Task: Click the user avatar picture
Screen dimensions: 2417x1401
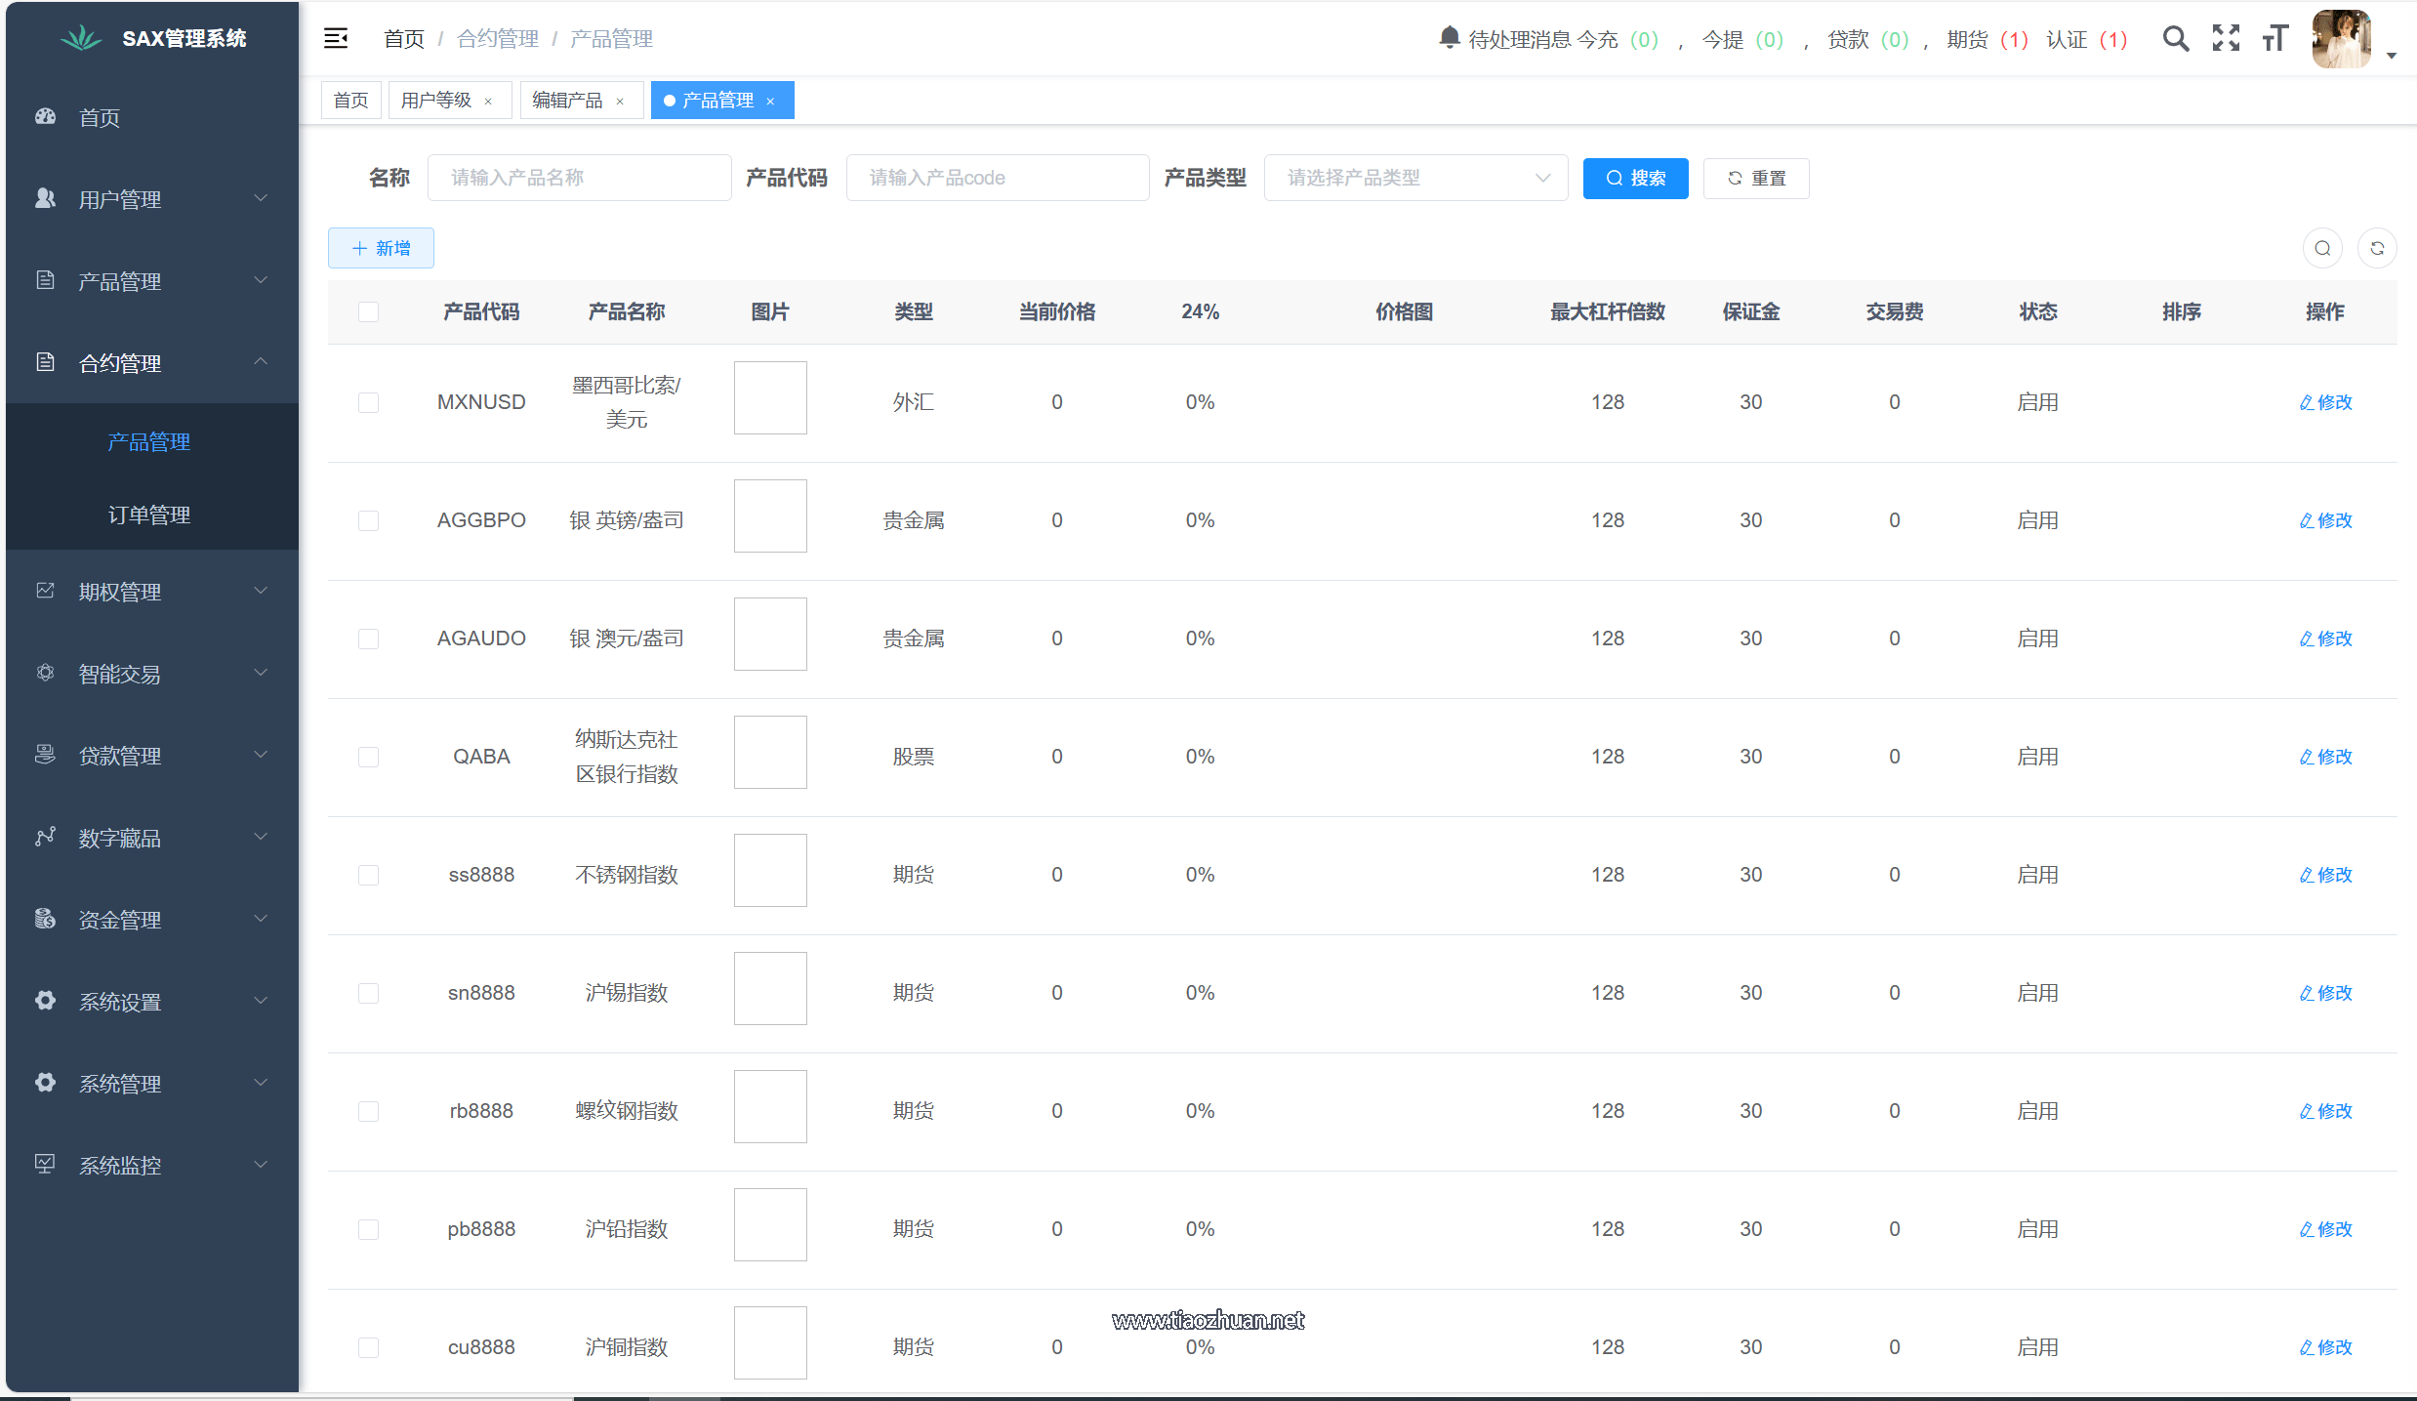Action: click(2341, 39)
